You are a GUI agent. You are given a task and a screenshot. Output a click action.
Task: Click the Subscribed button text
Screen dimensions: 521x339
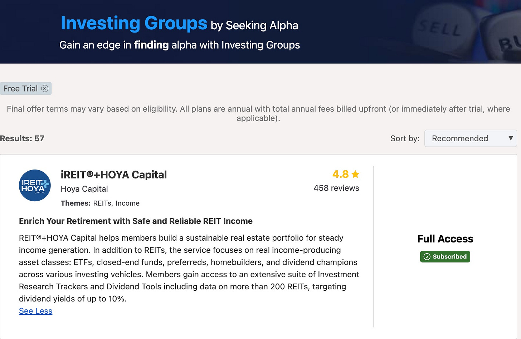(449, 257)
